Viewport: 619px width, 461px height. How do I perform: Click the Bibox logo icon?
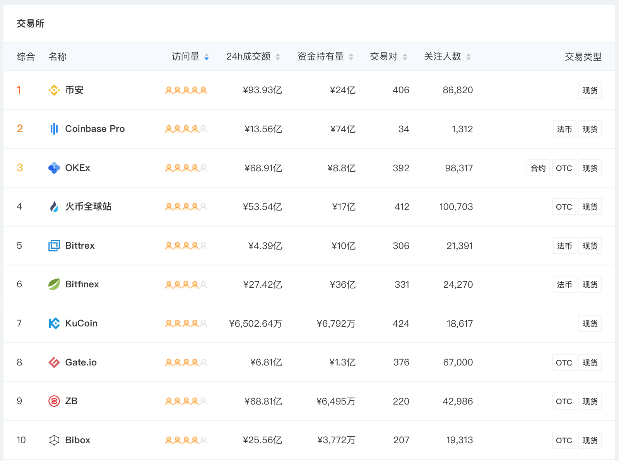click(x=54, y=440)
